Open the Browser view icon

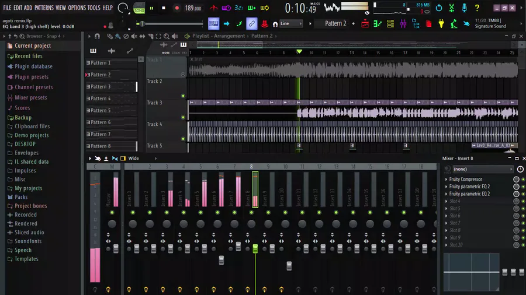tap(416, 24)
